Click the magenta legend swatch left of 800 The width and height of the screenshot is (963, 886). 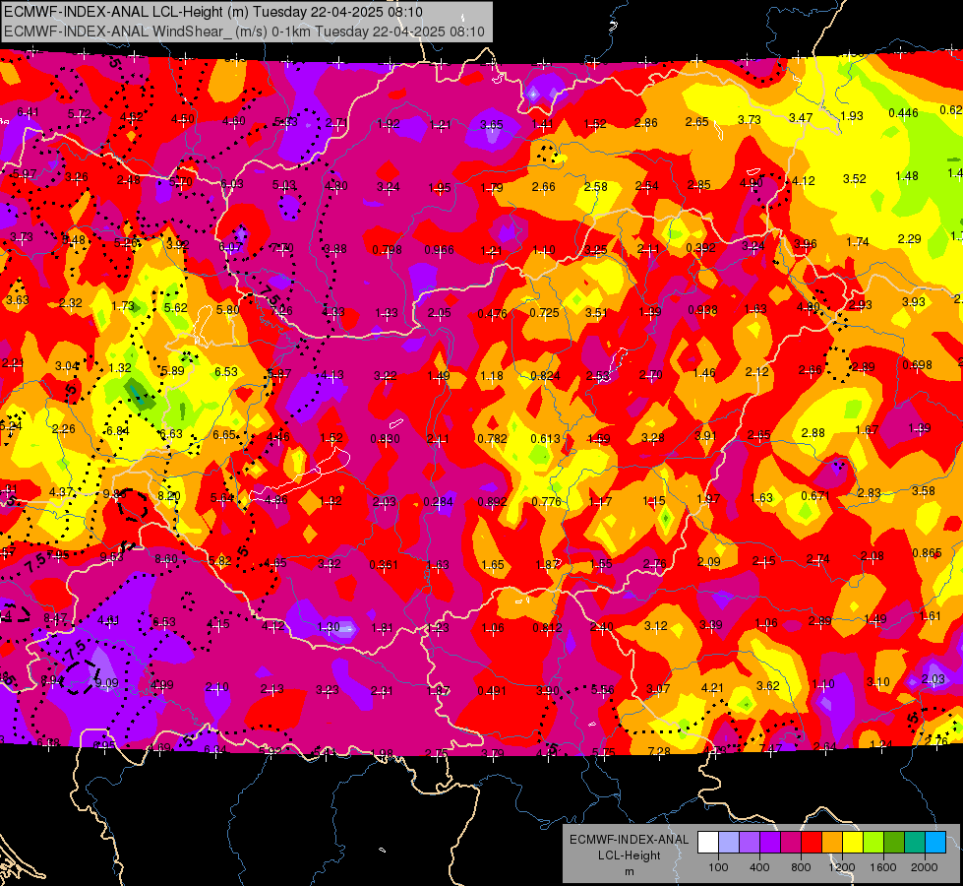click(791, 843)
